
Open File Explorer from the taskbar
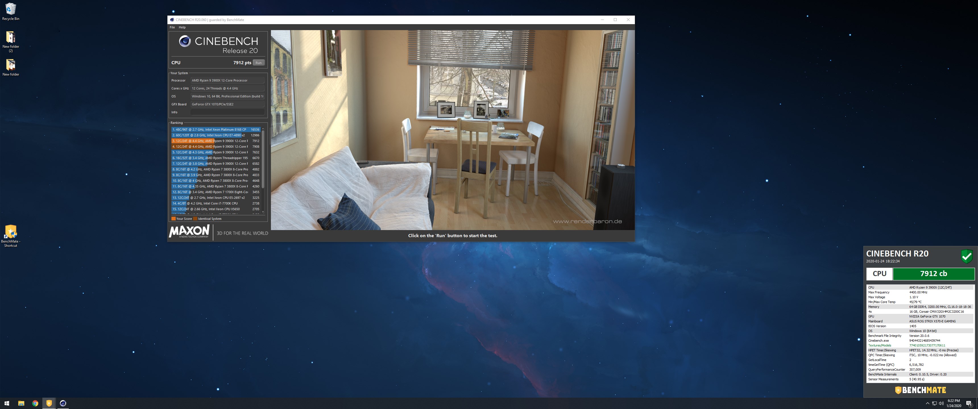coord(21,403)
